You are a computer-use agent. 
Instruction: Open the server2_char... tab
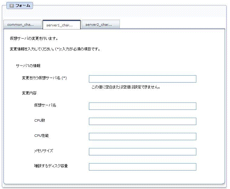[101, 24]
